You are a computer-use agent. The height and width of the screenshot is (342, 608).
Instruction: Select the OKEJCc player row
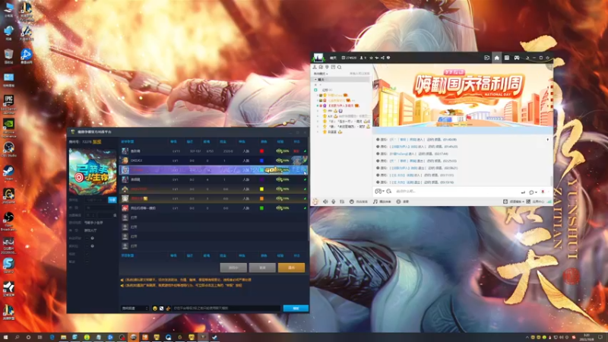pos(214,160)
